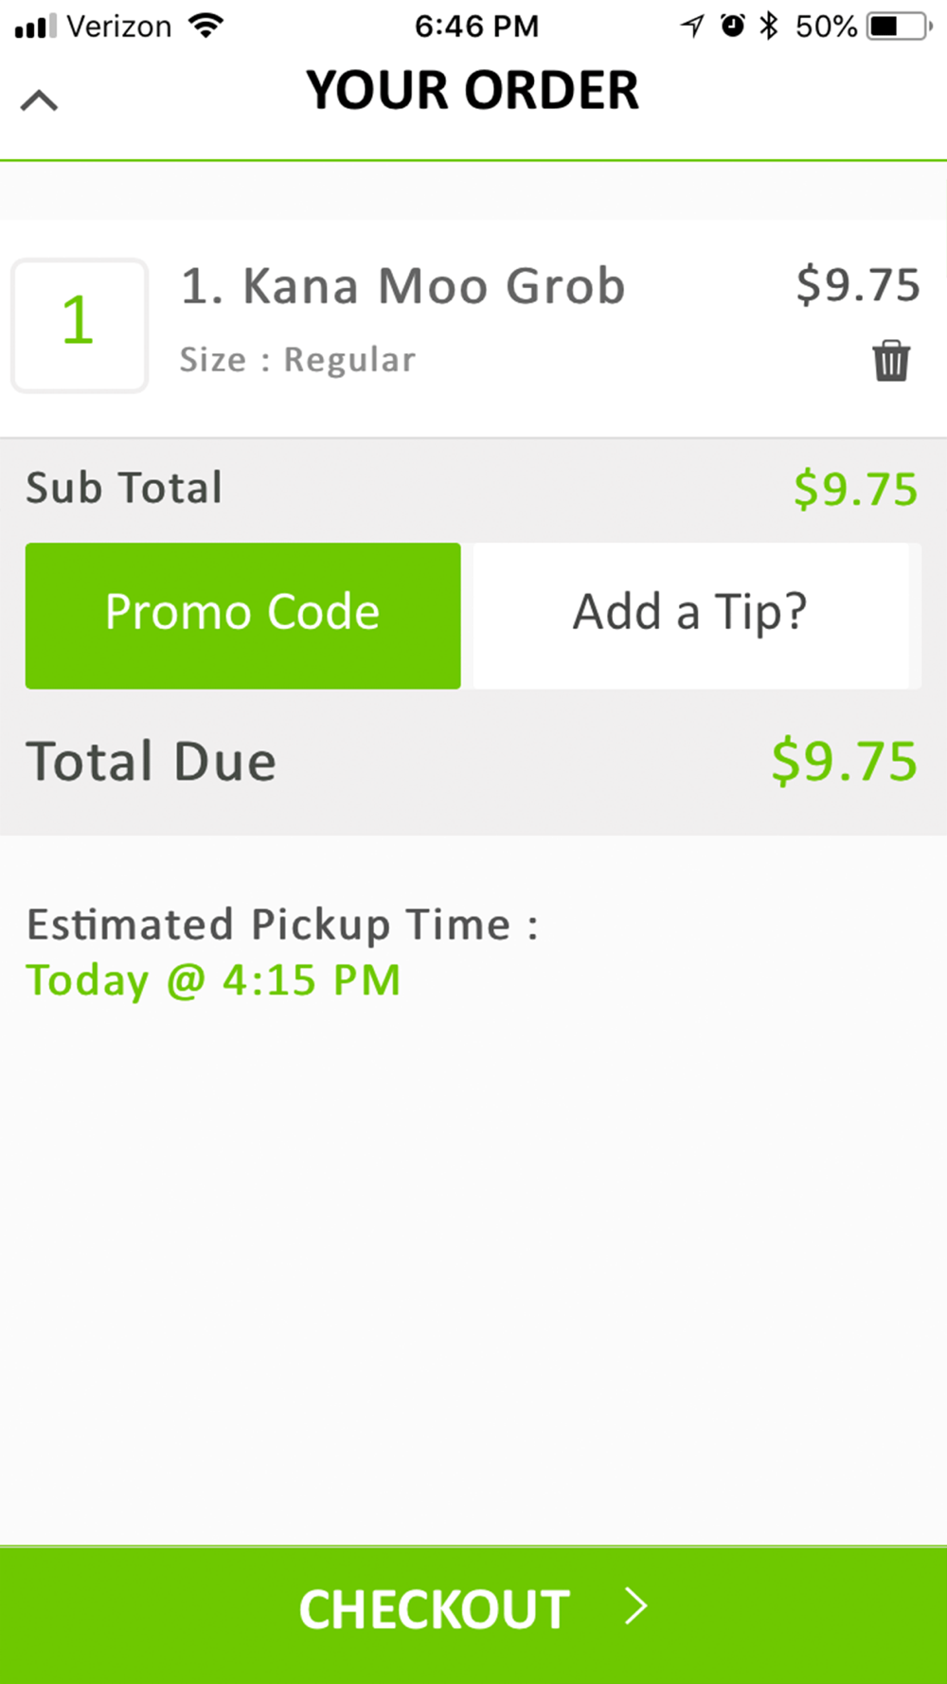Image resolution: width=947 pixels, height=1684 pixels.
Task: Tap the Sub Total price $9.75
Action: point(855,489)
